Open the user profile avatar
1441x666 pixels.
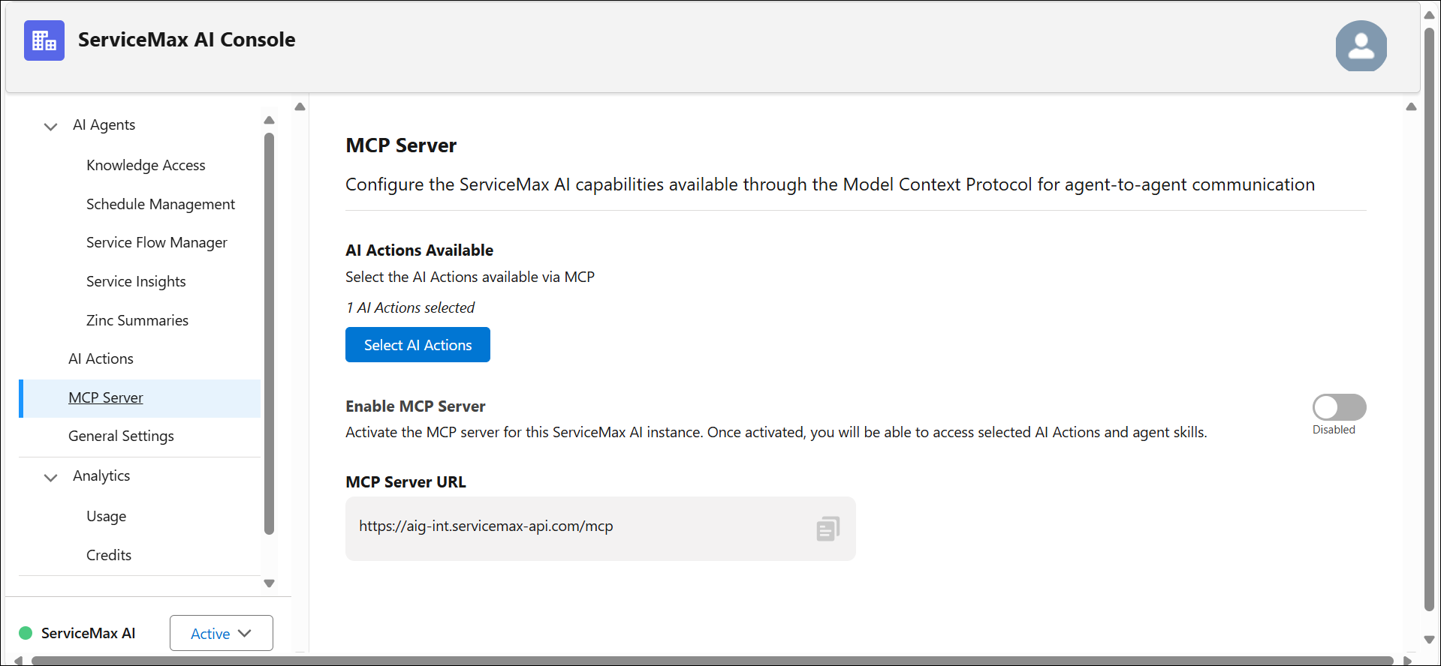pos(1361,46)
